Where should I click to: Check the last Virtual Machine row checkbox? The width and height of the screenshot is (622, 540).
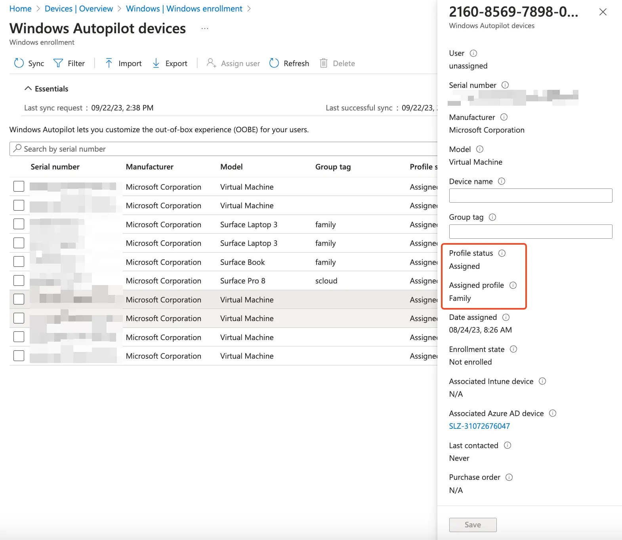[19, 356]
